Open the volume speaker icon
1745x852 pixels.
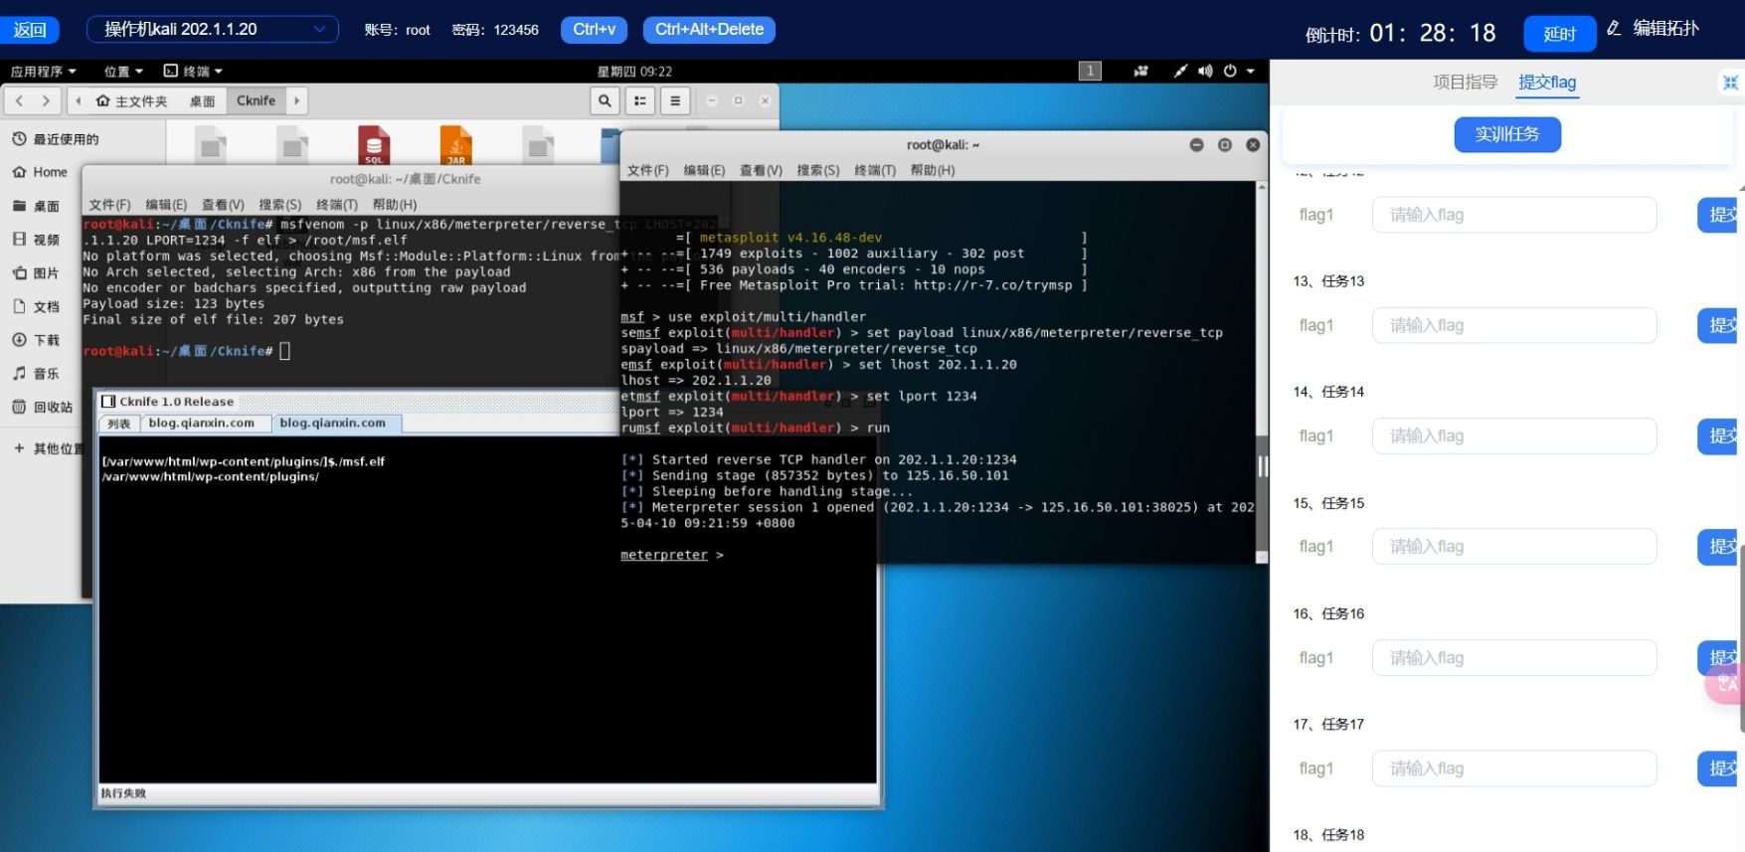click(x=1205, y=71)
